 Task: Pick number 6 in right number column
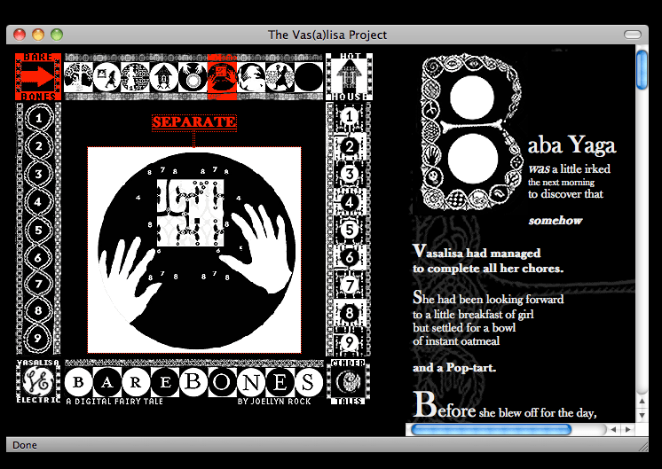click(350, 257)
